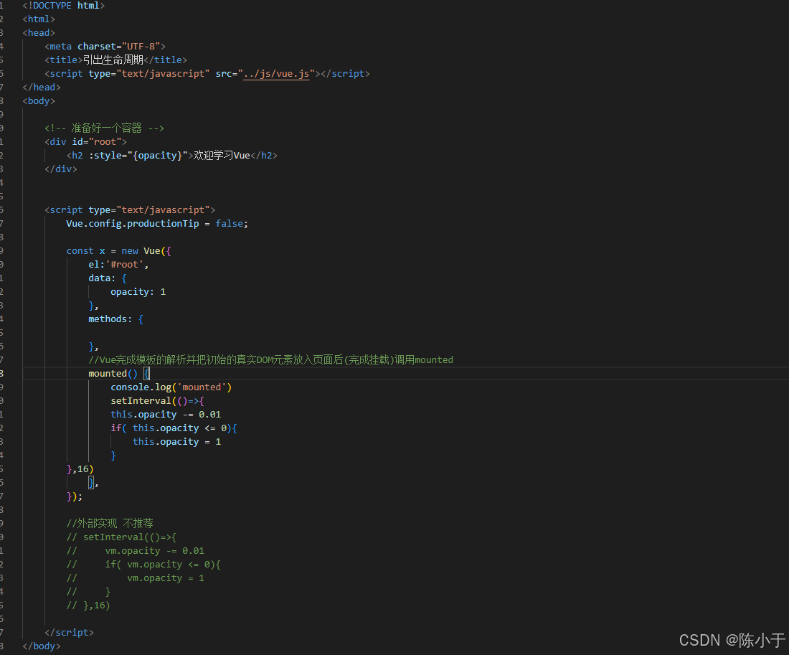Click the comment '准备好一个容器'
The width and height of the screenshot is (789, 655).
106,128
